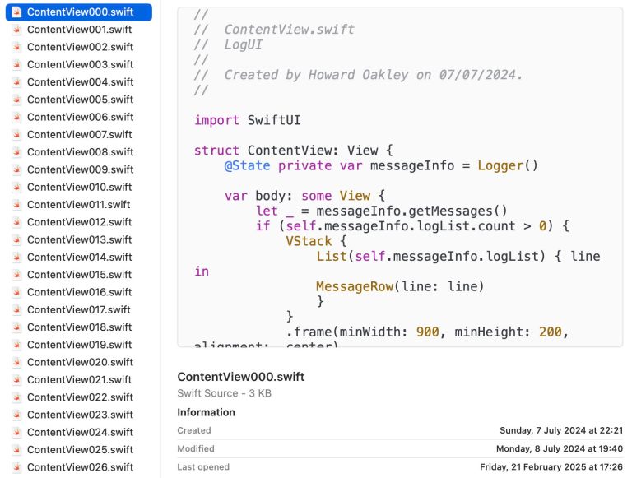This screenshot has width=632, height=478.
Task: Click the Information section heading
Action: pos(206,412)
